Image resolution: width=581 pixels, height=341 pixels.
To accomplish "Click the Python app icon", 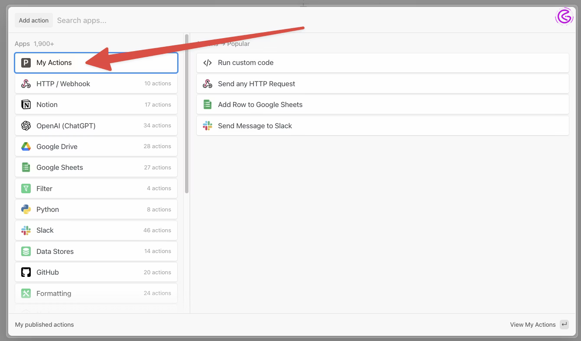I will [x=26, y=209].
